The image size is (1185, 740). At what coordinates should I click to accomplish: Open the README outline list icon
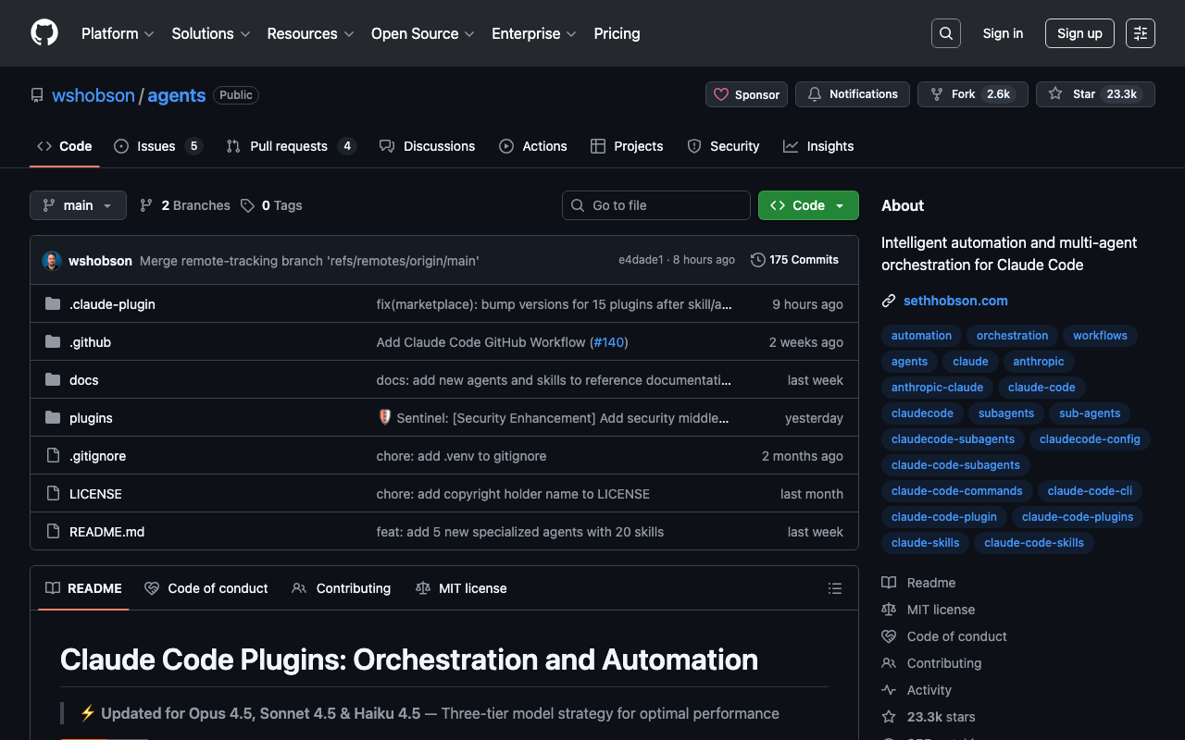point(834,588)
